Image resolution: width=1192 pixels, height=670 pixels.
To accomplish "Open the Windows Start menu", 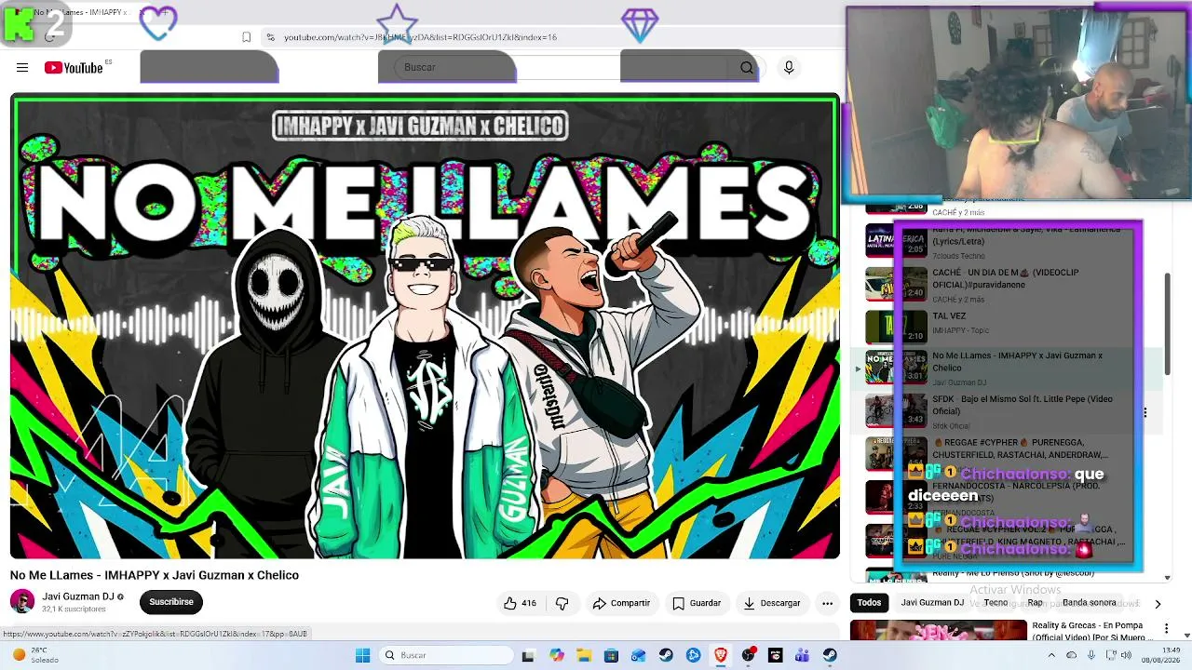I will click(362, 655).
